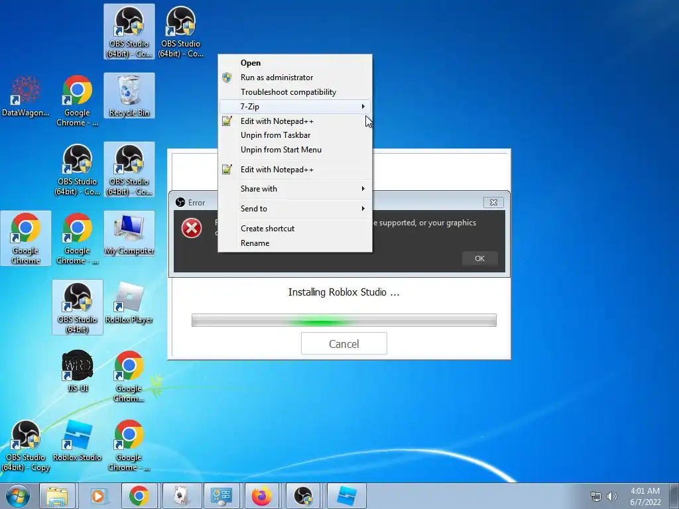This screenshot has height=509, width=679.
Task: Open the network status tray icon
Action: click(x=596, y=496)
